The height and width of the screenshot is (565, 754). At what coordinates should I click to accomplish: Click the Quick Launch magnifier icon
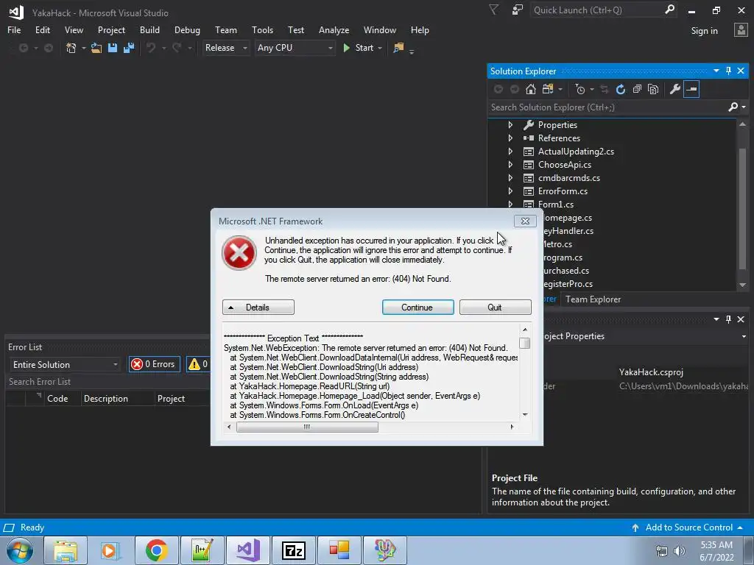(669, 10)
